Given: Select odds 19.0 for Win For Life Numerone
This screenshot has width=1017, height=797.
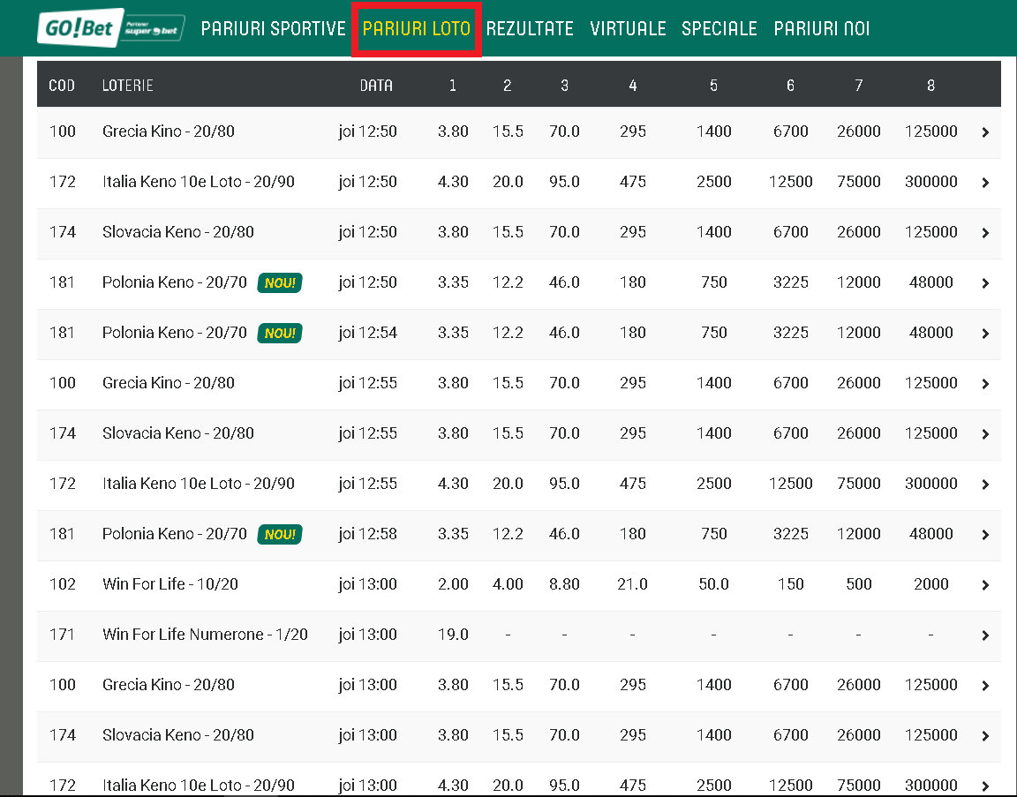Looking at the screenshot, I should 453,635.
